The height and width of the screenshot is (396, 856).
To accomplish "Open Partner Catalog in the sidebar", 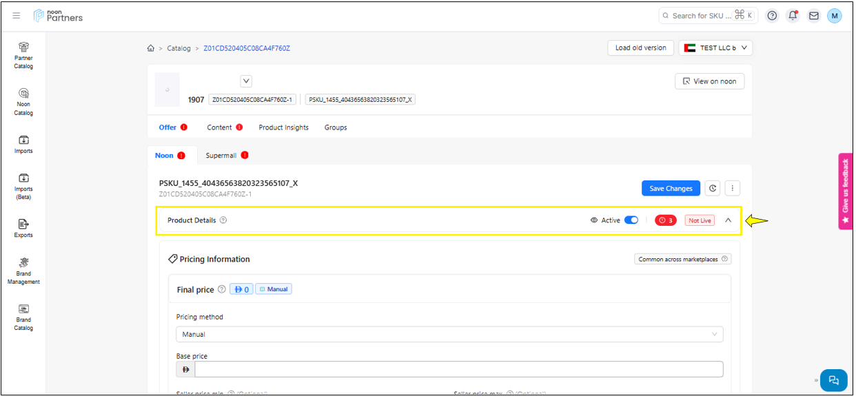I will pos(23,55).
